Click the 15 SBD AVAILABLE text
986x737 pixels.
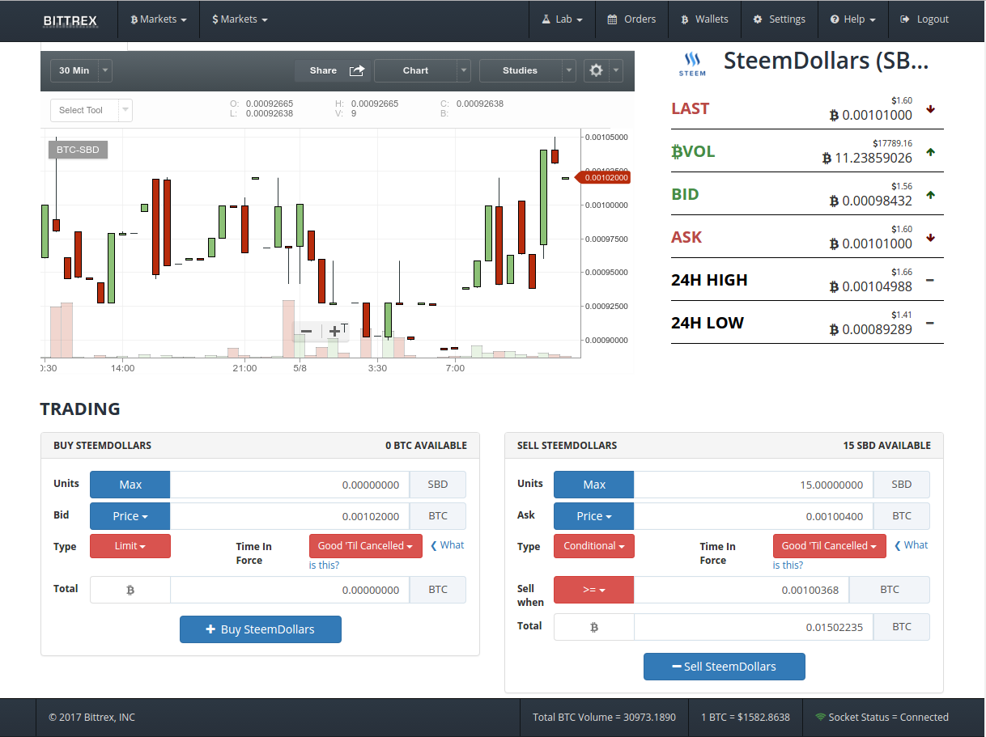(x=887, y=446)
